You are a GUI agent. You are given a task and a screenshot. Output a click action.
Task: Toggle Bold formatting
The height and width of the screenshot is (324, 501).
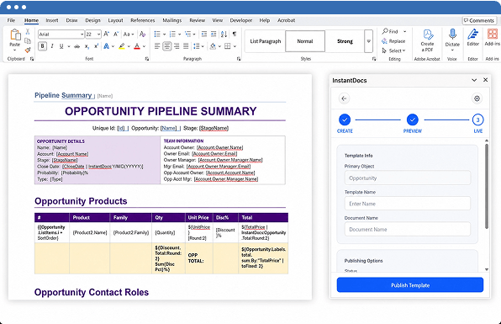(x=43, y=46)
